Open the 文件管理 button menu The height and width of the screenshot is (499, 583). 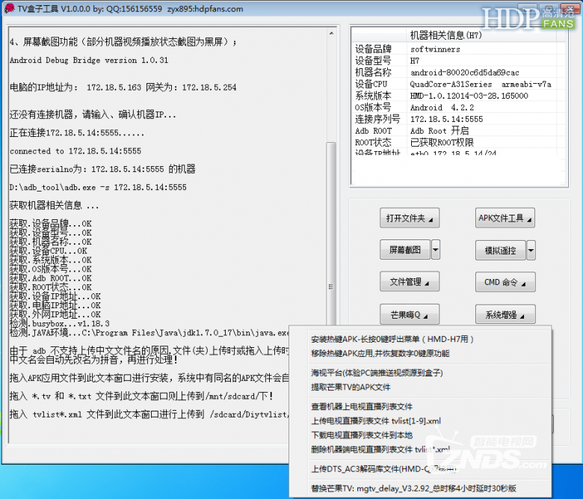[410, 282]
